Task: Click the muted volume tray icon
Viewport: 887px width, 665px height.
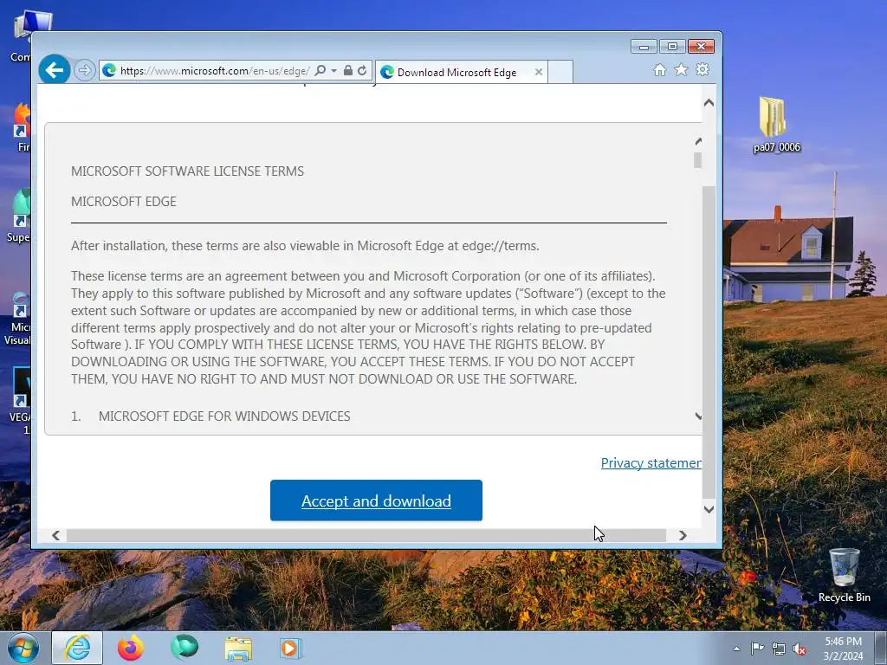Action: 800,649
